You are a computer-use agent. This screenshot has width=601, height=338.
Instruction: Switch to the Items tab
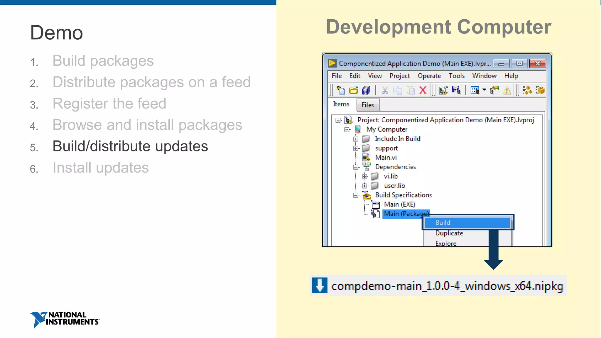(341, 104)
